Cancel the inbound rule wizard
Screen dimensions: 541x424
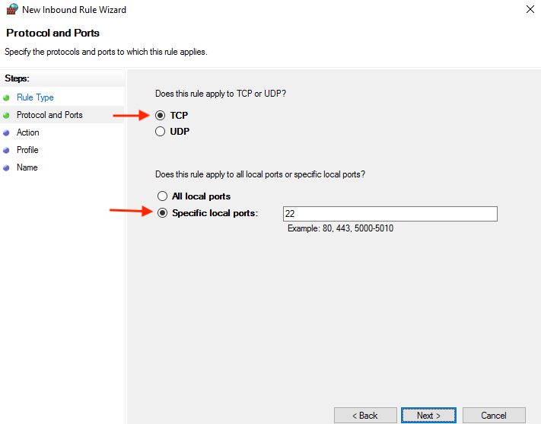click(x=494, y=416)
